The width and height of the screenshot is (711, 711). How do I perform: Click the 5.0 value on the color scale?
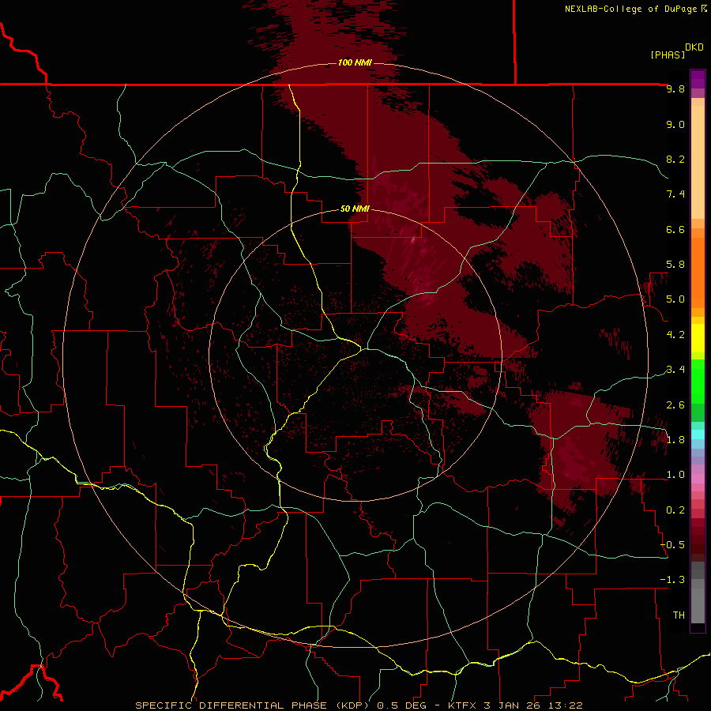(675, 299)
